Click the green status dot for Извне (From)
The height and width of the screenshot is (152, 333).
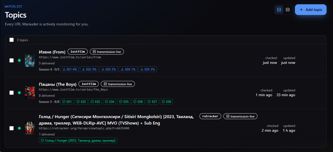[x=19, y=60]
